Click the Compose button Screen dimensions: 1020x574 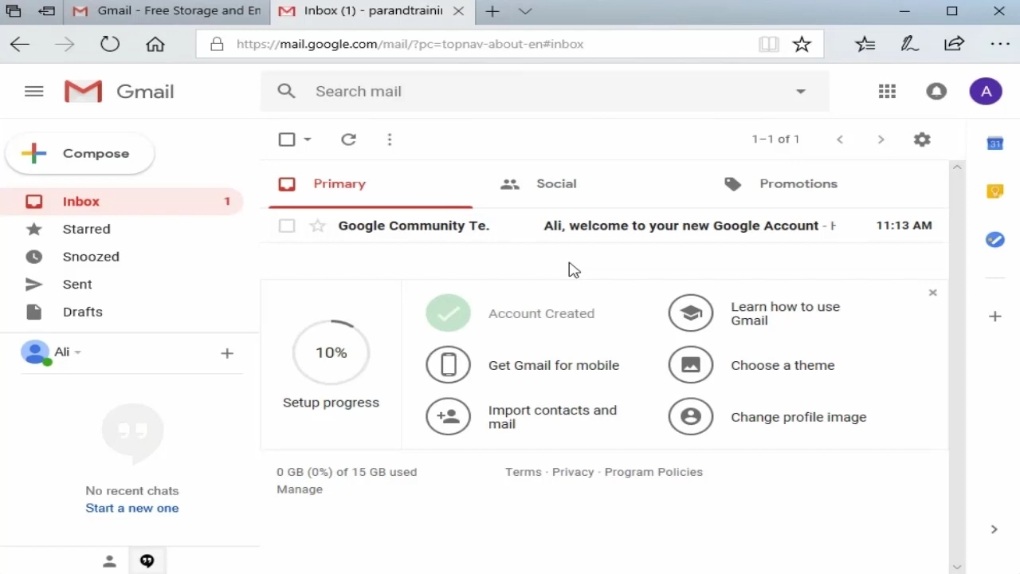[80, 154]
